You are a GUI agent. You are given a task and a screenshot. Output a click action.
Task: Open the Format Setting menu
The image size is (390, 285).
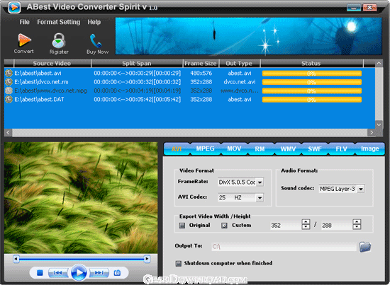(x=59, y=22)
